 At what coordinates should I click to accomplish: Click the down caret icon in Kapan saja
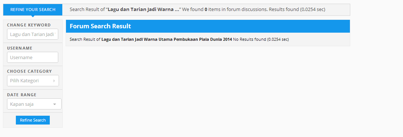(x=55, y=104)
